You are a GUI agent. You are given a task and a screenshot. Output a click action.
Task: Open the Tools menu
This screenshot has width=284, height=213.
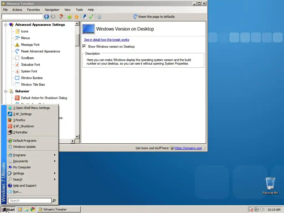pyautogui.click(x=79, y=10)
